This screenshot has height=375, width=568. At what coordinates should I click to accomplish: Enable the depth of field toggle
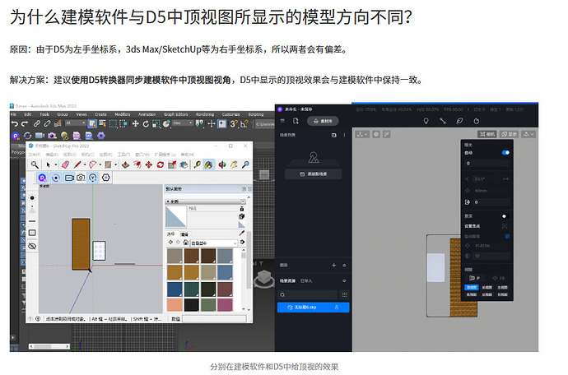coord(505,216)
